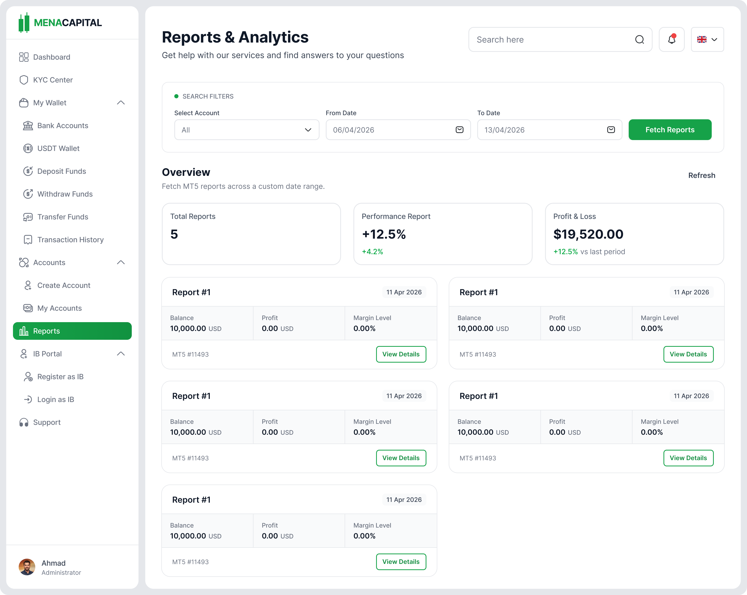Open the Support page
747x595 pixels.
72,423
